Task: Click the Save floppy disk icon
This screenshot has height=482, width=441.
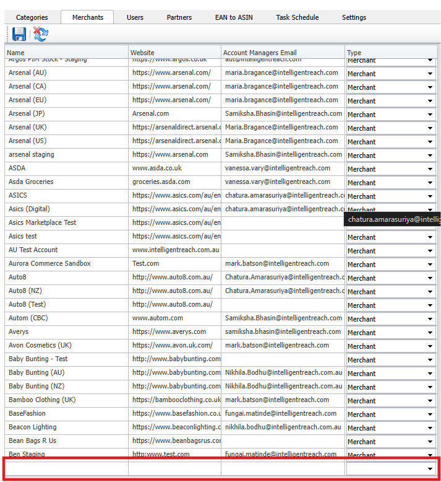Action: pos(19,34)
